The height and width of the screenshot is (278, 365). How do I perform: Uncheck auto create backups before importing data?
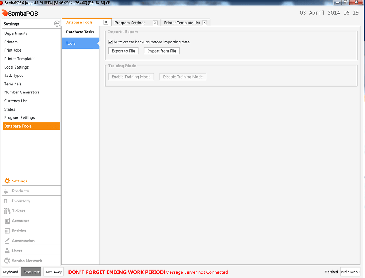click(110, 41)
